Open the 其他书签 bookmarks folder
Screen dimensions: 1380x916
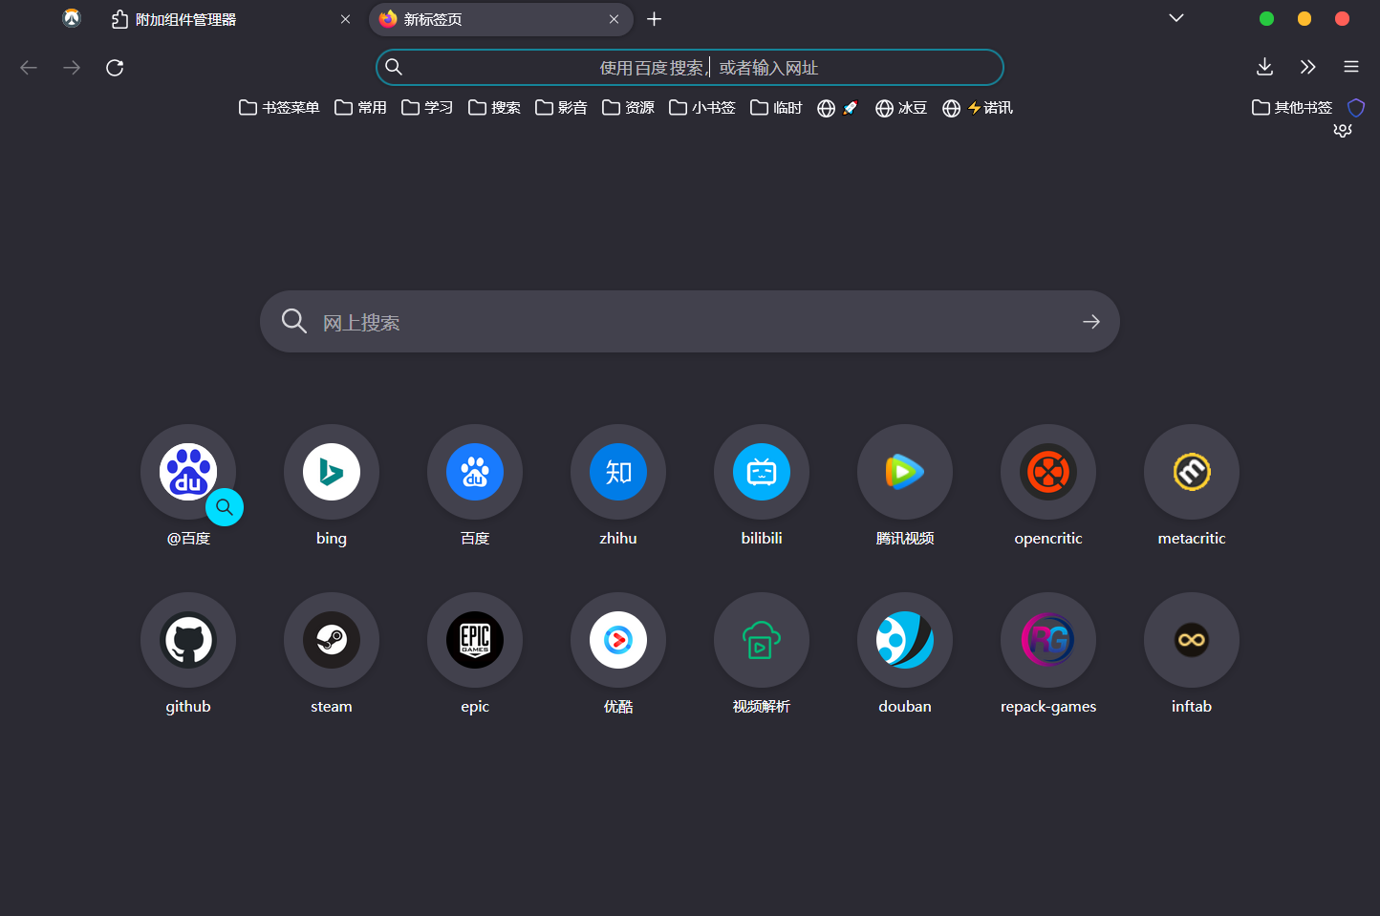pos(1291,107)
